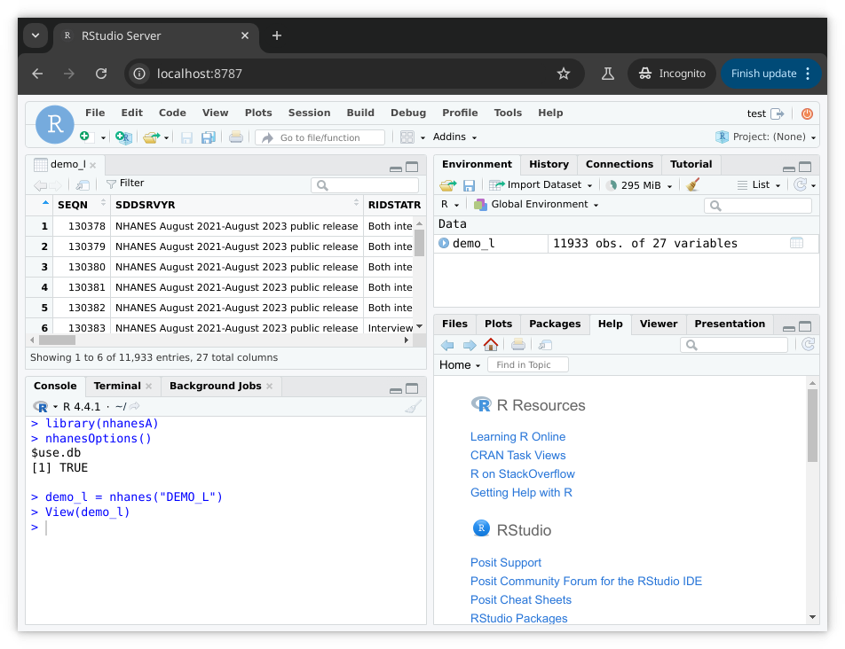Click the data viewer vertical scrollbar thumb
Screen dimensions: 845x649
click(419, 243)
